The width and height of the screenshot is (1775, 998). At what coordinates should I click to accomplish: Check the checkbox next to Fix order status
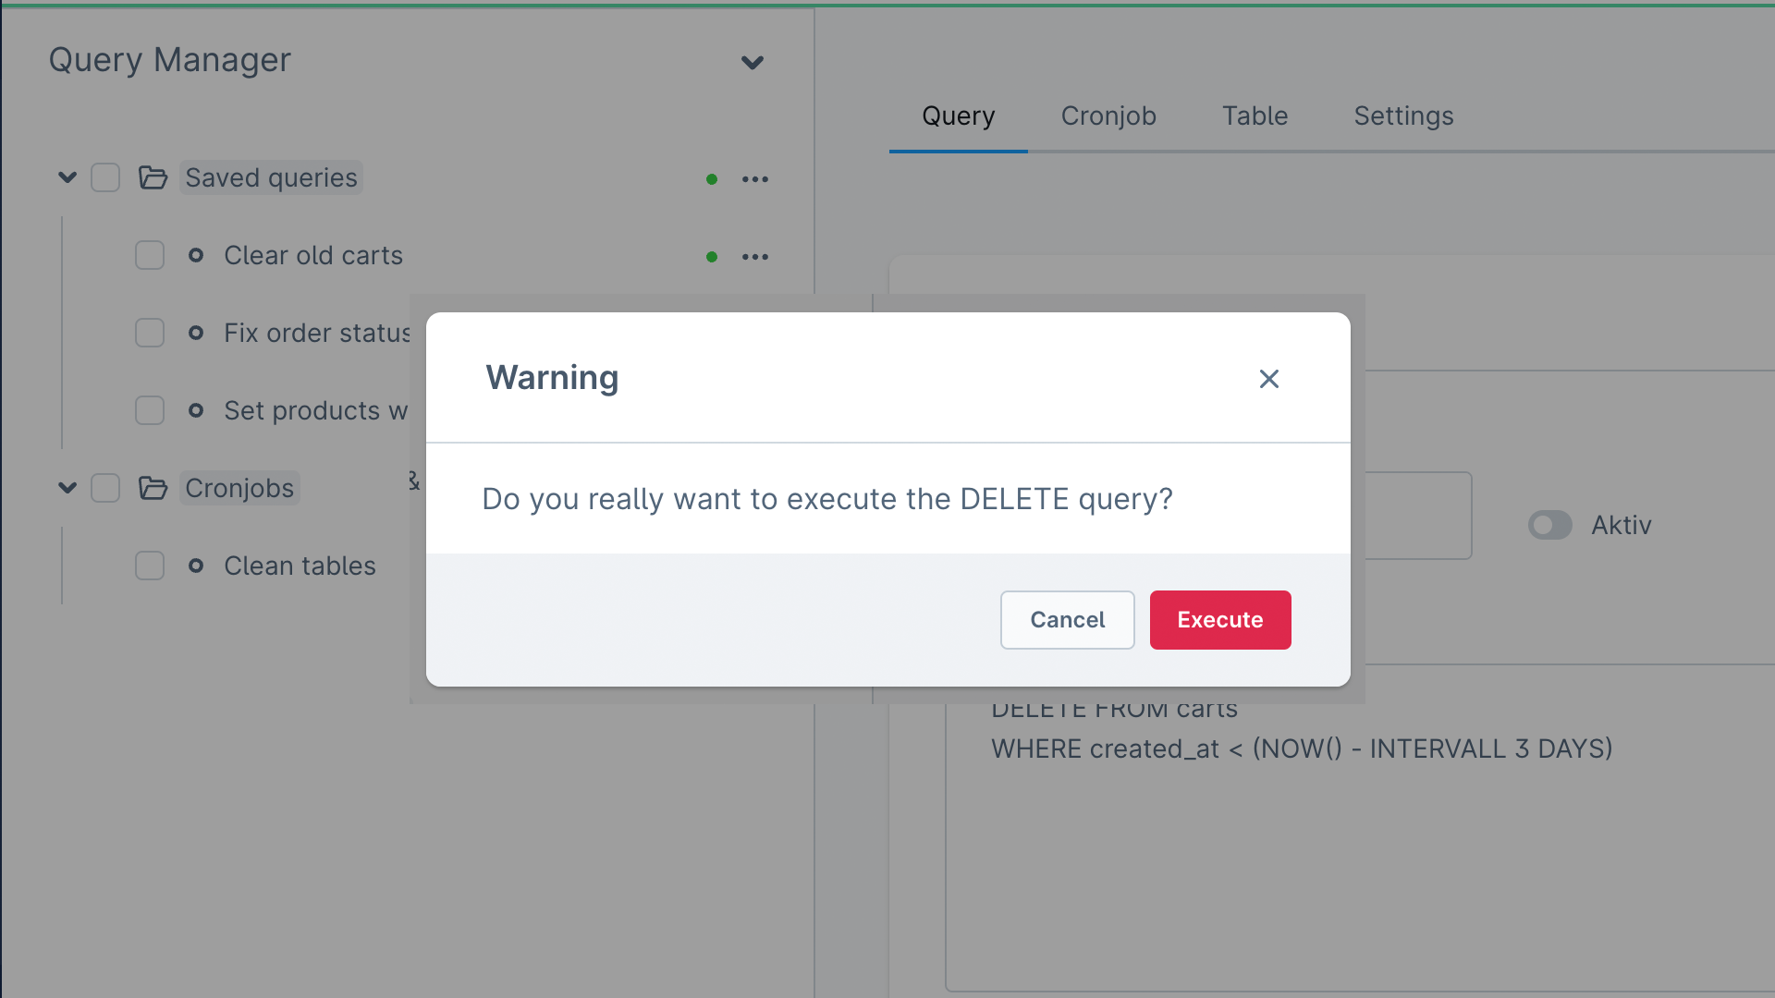coord(150,333)
